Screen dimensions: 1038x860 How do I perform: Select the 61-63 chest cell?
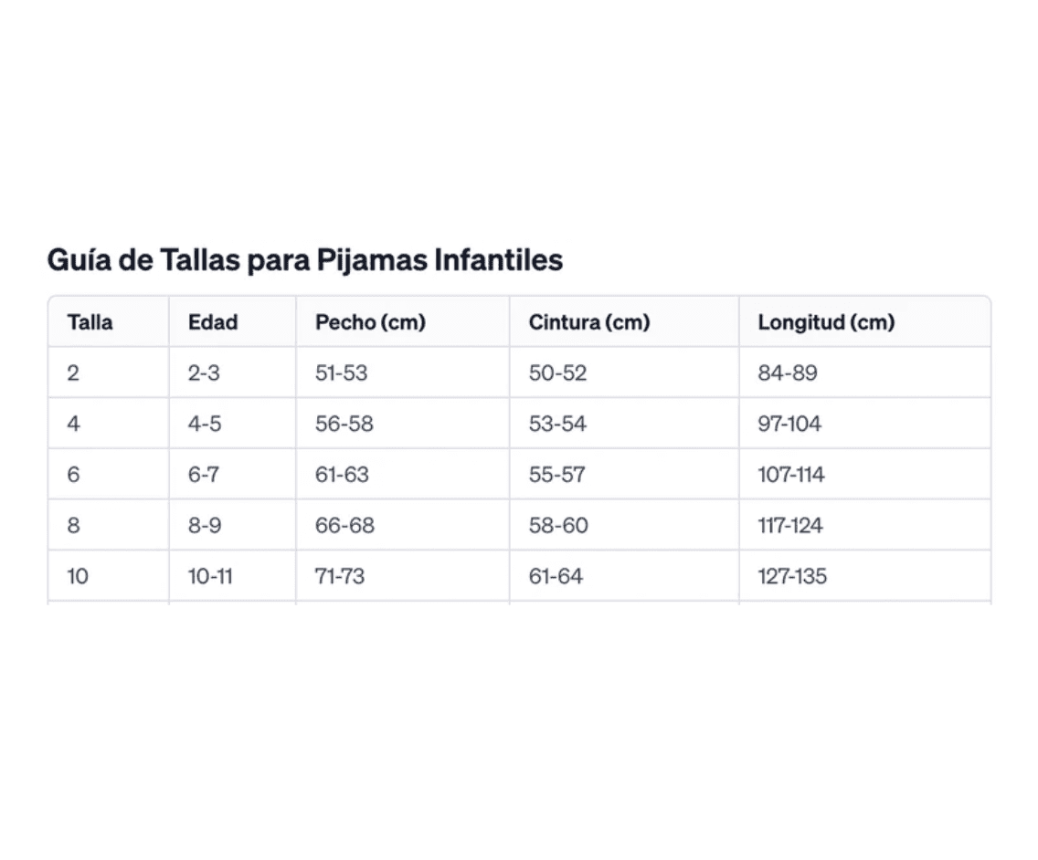[x=342, y=475]
